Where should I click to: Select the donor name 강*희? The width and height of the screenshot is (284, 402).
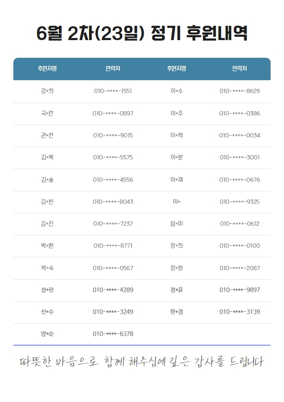click(47, 91)
